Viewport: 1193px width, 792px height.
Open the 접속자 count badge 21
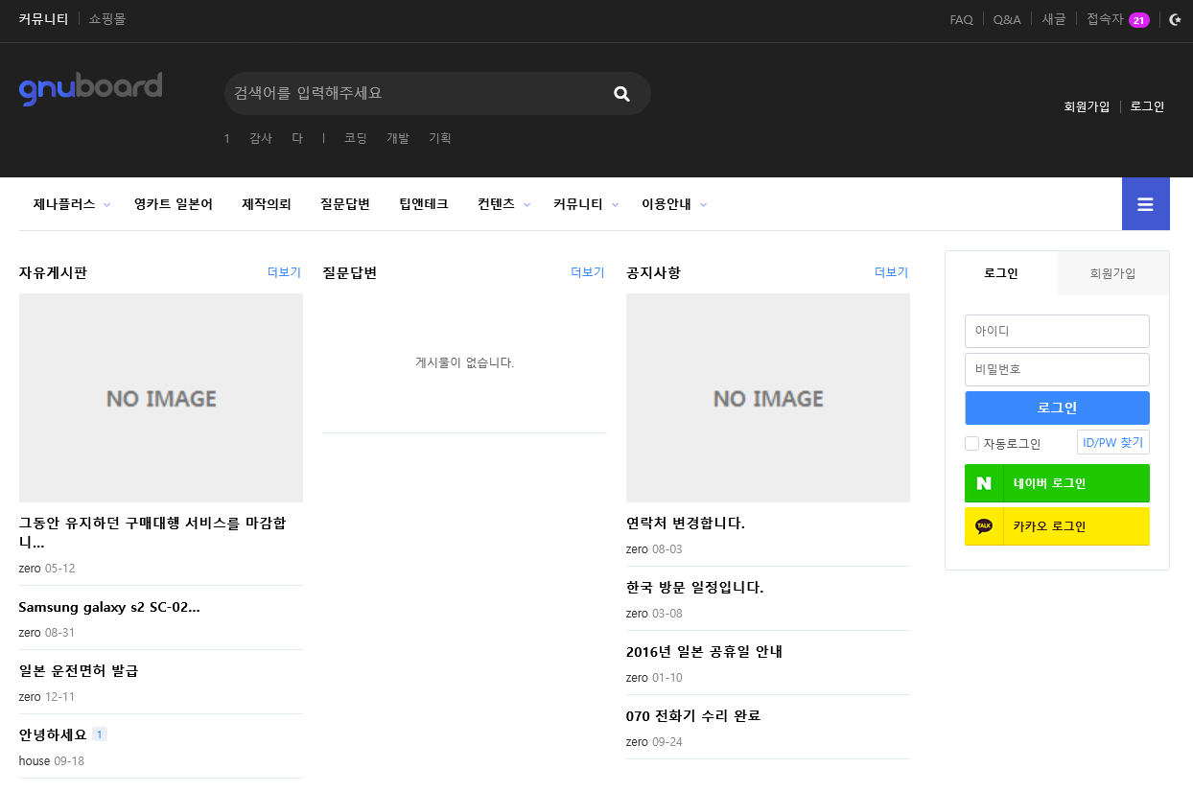tap(1138, 20)
